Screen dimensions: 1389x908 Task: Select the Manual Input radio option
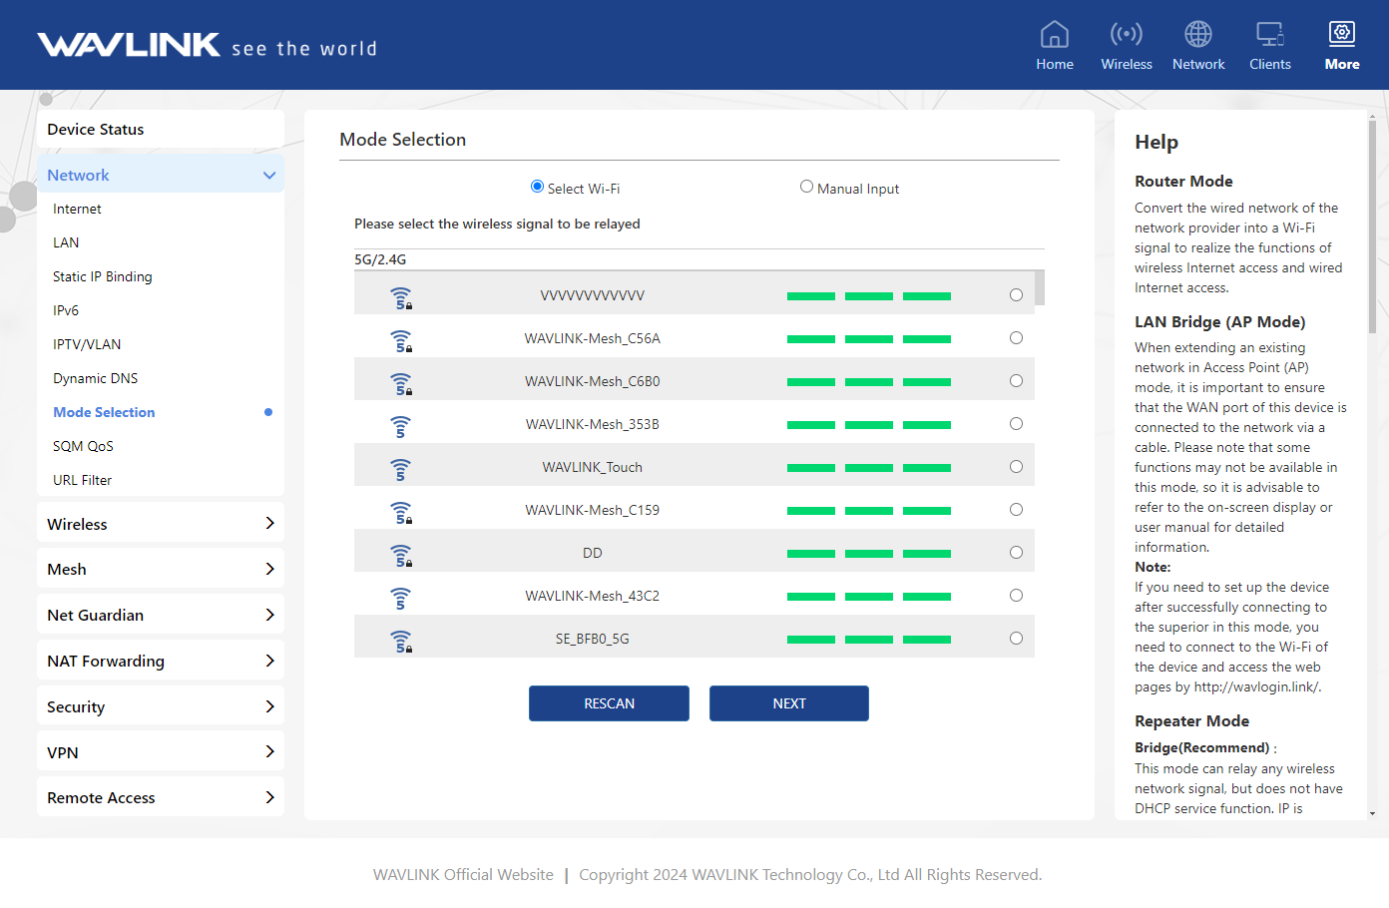click(806, 187)
